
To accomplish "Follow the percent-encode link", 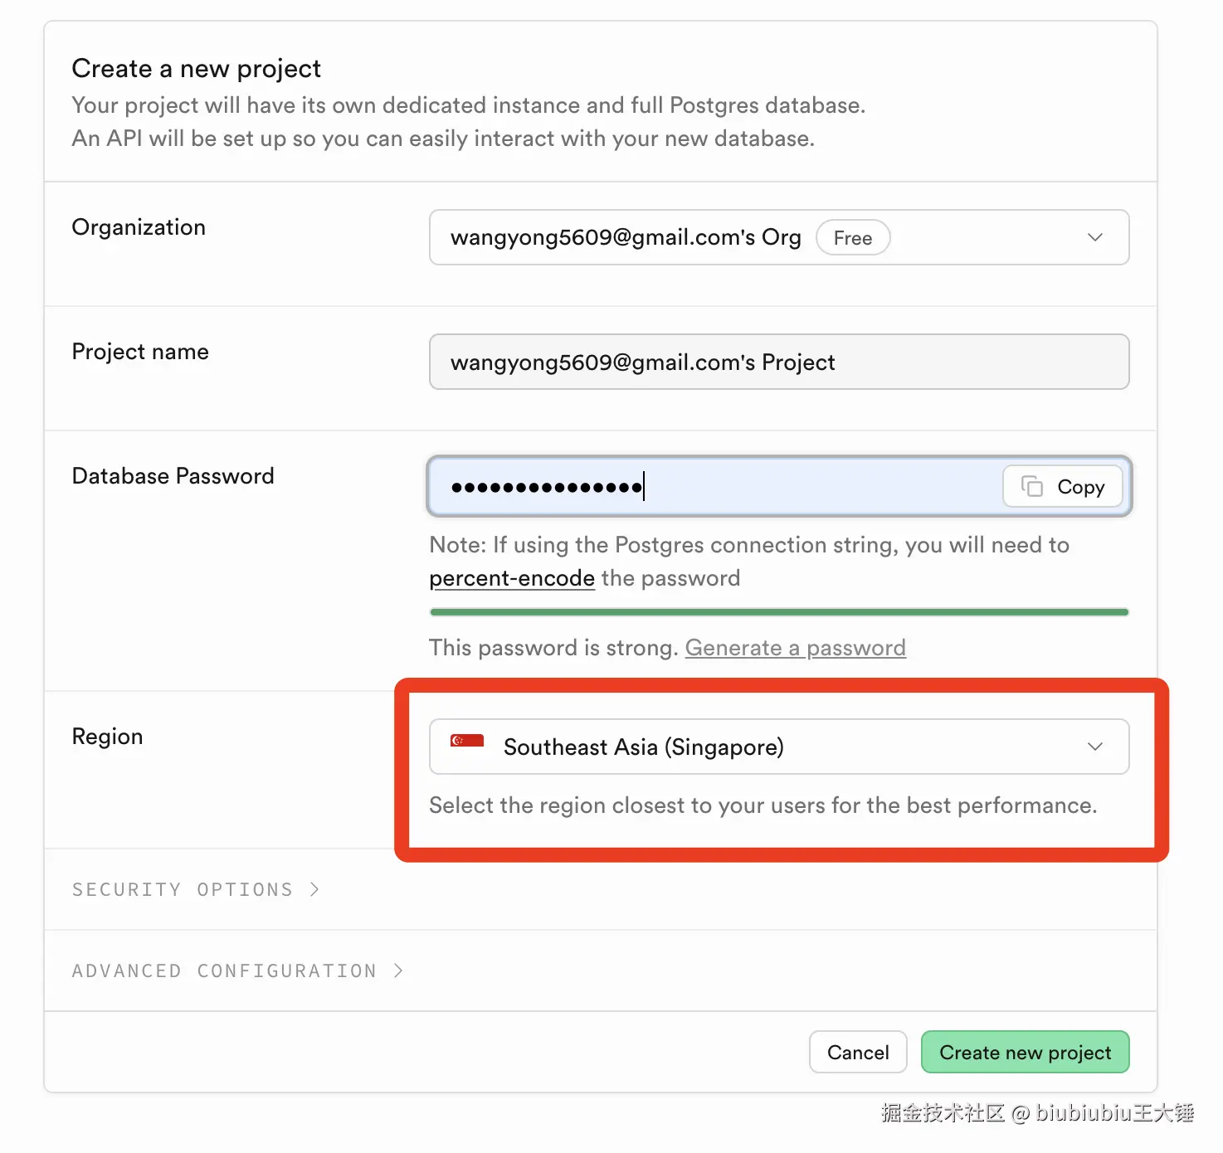I will click(x=512, y=578).
